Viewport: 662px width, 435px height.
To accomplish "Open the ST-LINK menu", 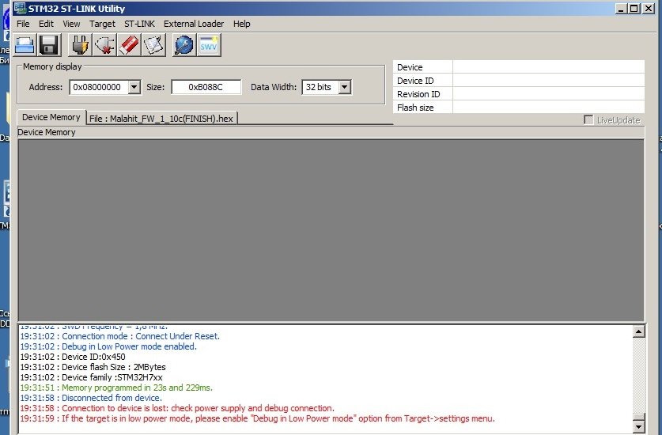I will (139, 24).
